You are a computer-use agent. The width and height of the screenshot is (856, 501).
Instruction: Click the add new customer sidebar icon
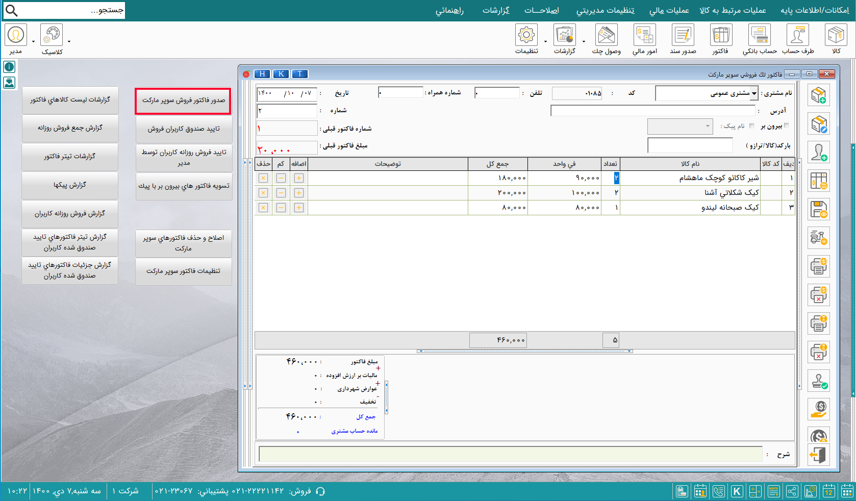pyautogui.click(x=818, y=153)
